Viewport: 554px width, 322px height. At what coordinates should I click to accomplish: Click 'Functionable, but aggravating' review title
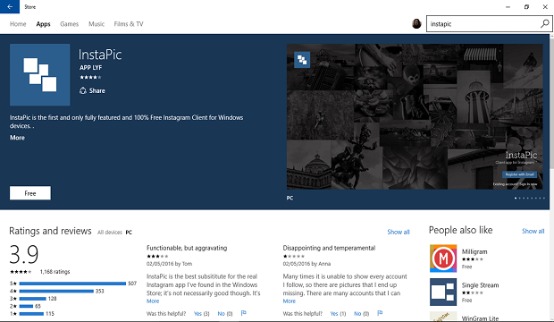coord(187,248)
